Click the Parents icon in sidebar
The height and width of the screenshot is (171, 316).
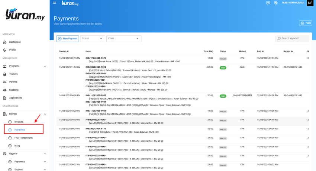pyautogui.click(x=4, y=82)
